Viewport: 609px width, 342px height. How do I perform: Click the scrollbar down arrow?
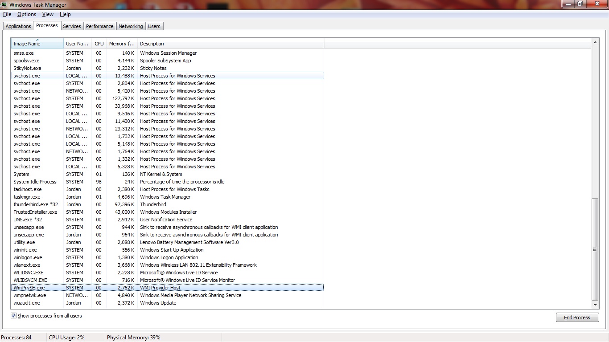(595, 305)
